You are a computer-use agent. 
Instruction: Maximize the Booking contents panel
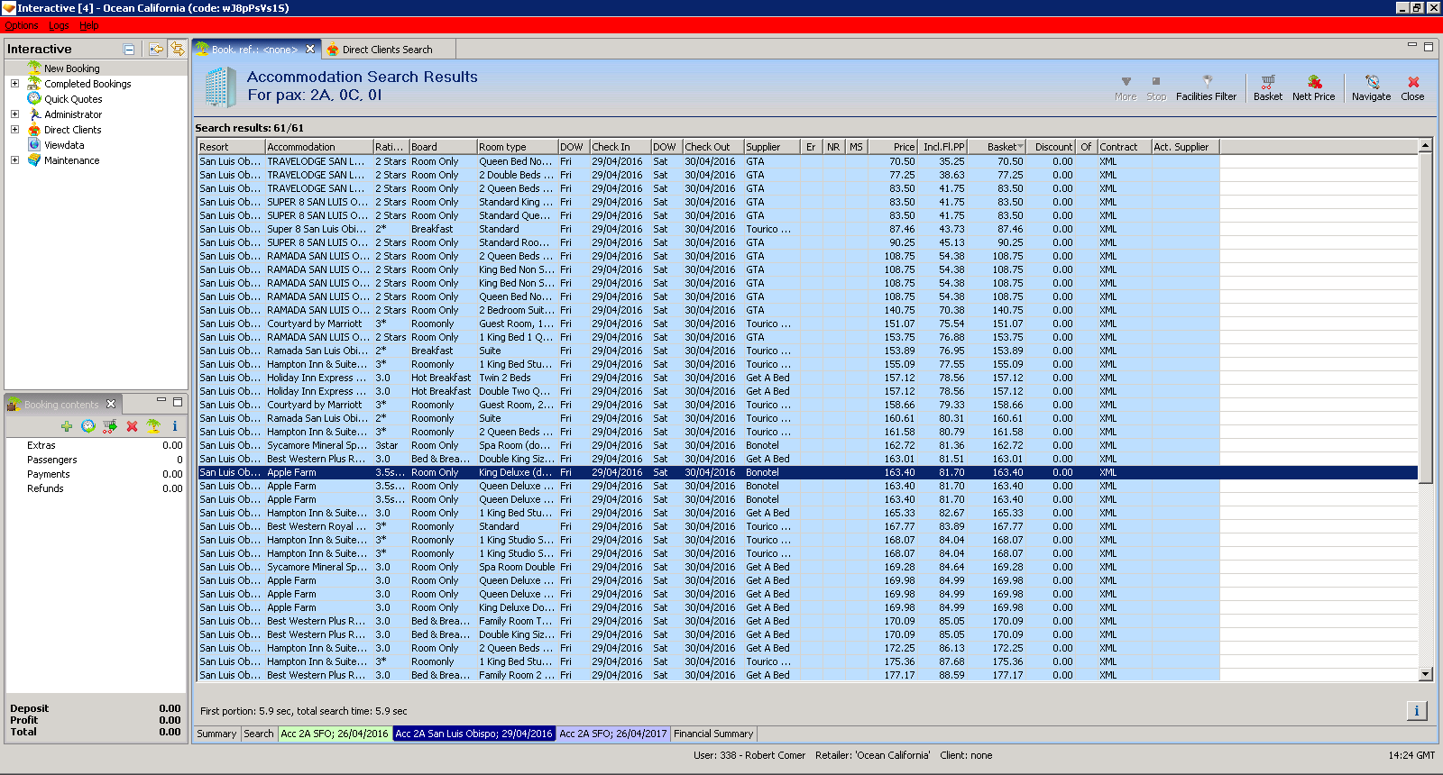(x=178, y=402)
